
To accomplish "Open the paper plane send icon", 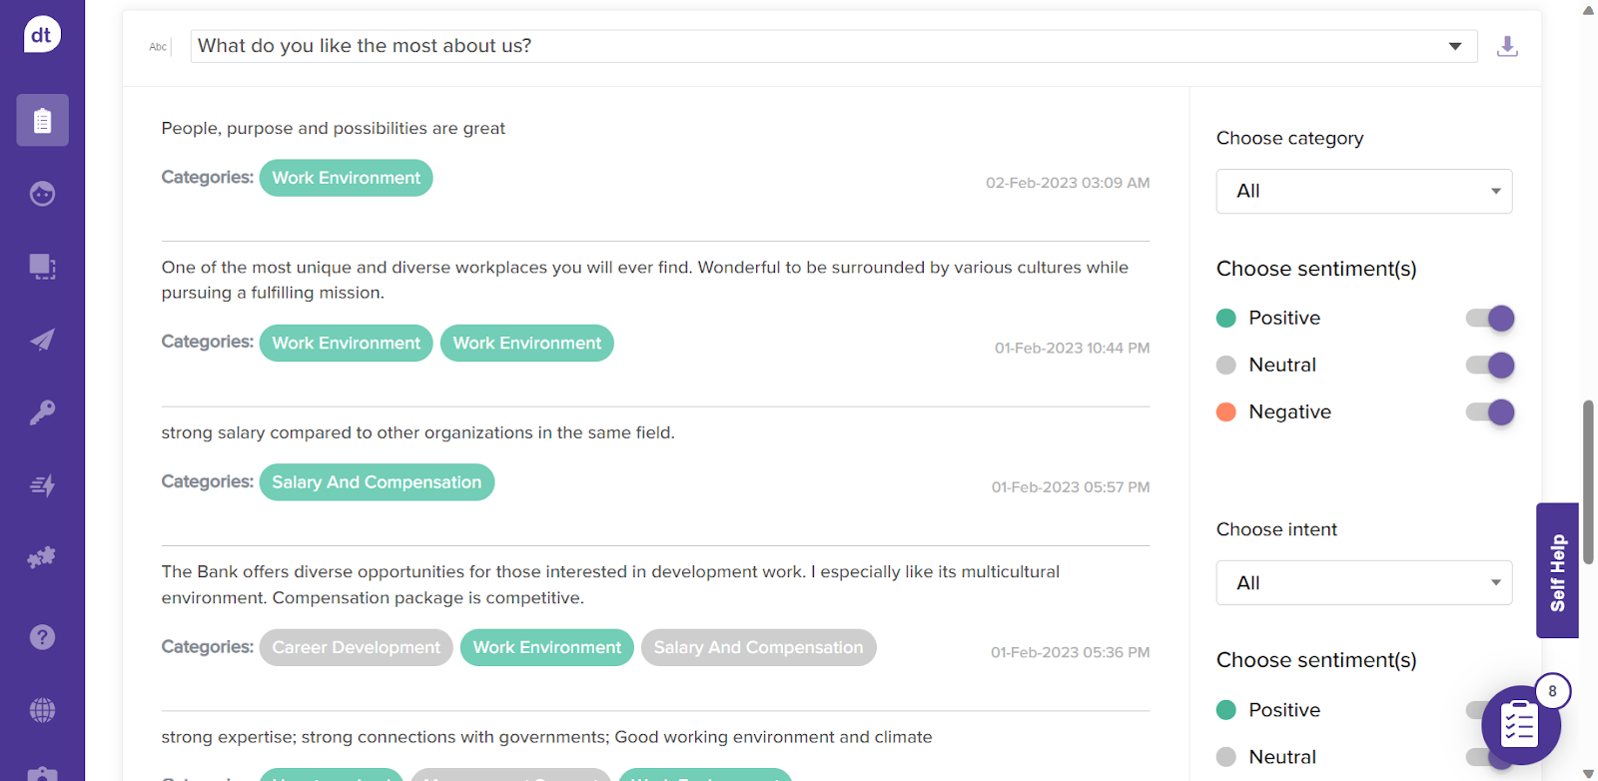I will pos(42,340).
